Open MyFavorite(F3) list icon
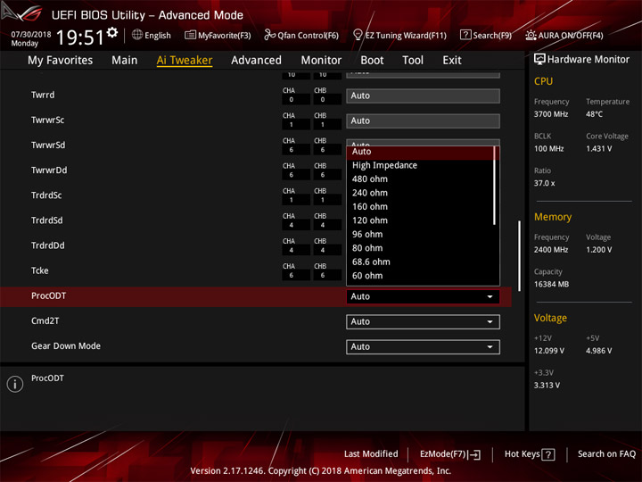This screenshot has width=642, height=482. click(190, 35)
